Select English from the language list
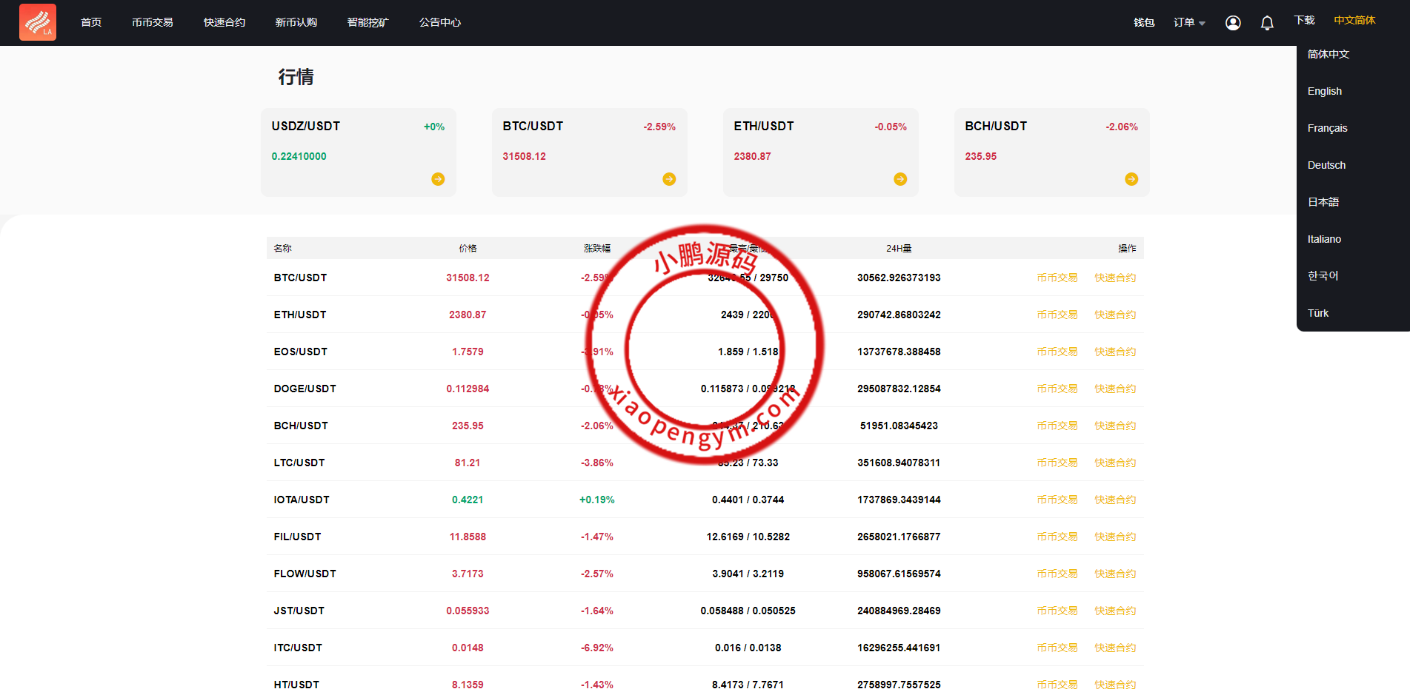1410x689 pixels. (1325, 91)
